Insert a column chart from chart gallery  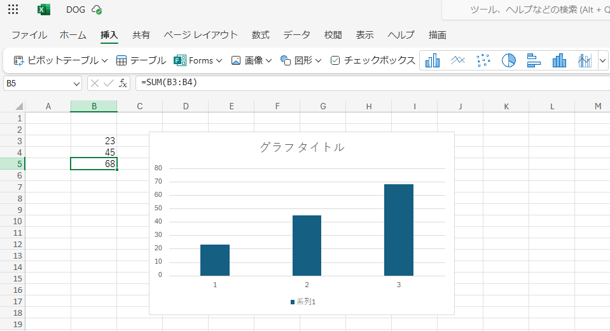point(433,60)
